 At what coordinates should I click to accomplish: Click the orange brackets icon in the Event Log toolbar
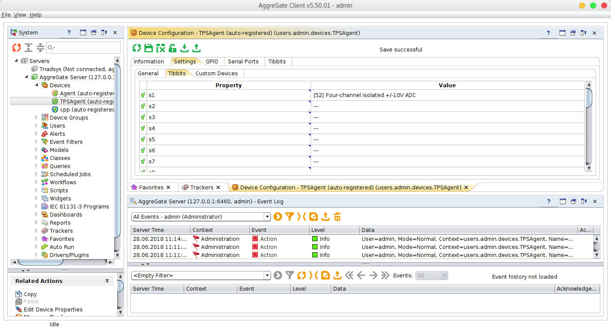302,217
